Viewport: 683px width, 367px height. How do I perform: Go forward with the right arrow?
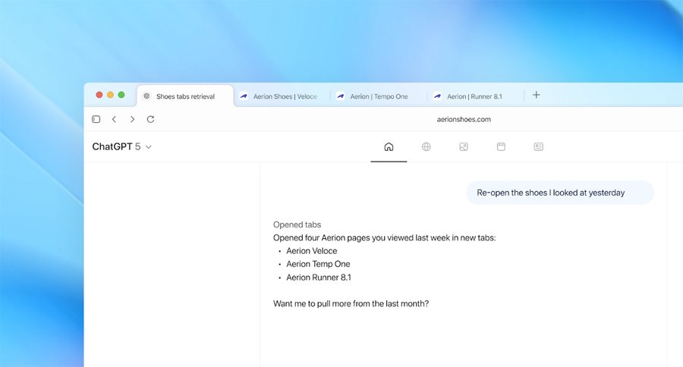tap(132, 119)
